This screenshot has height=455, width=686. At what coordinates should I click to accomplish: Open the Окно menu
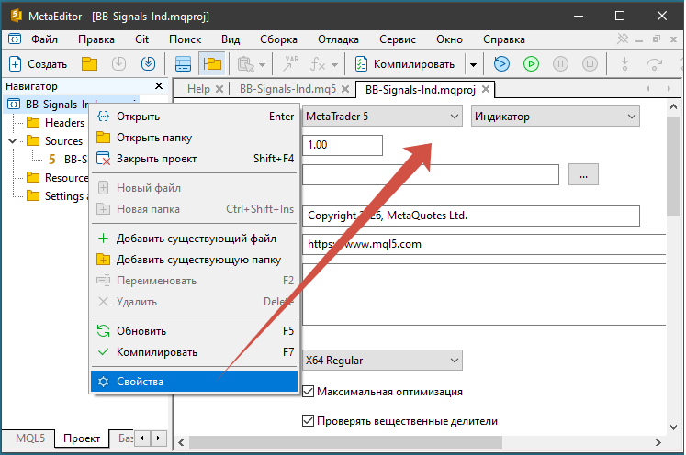[x=449, y=39]
